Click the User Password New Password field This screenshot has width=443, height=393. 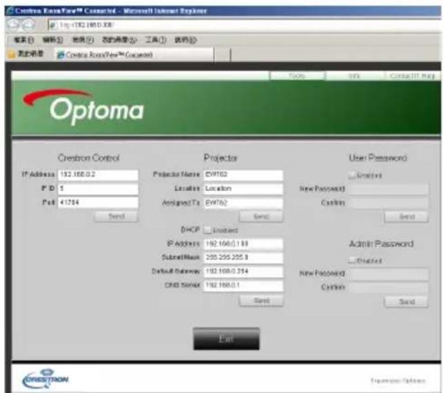click(388, 189)
